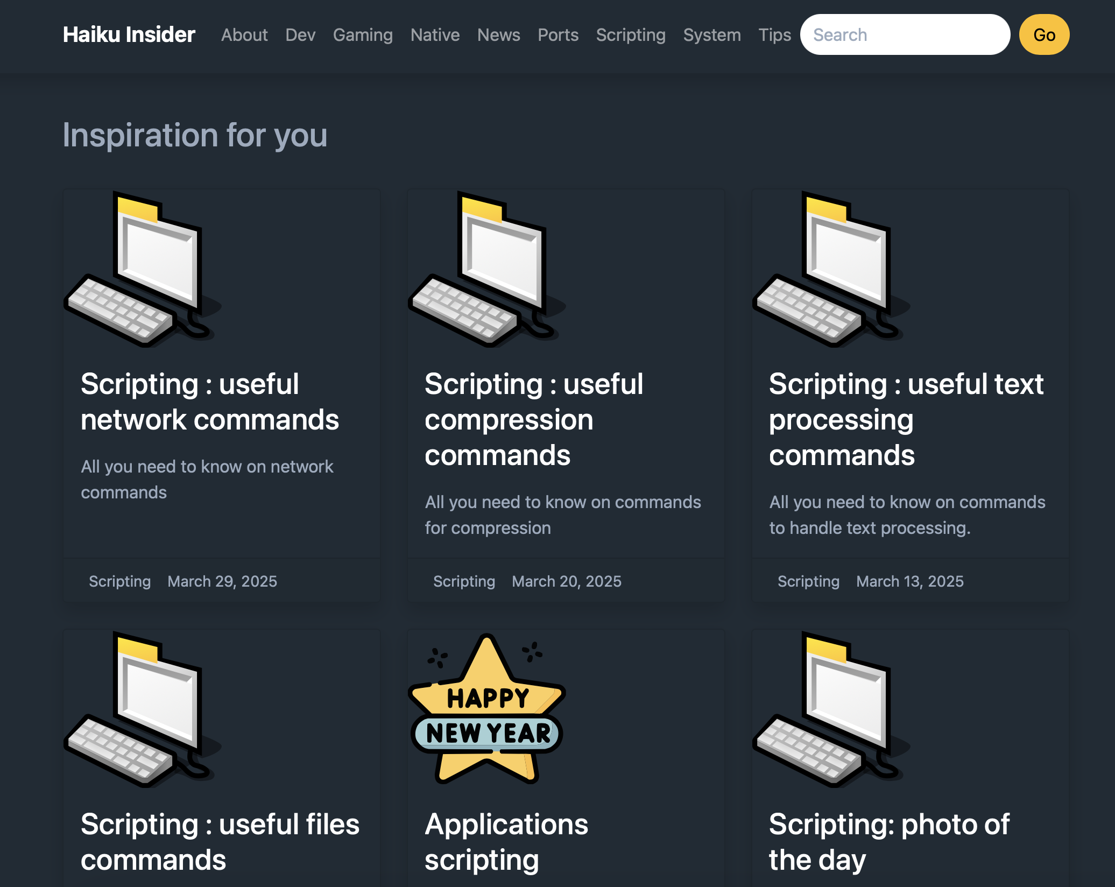Click the computer icon above text processing article
Image resolution: width=1115 pixels, height=887 pixels.
(x=831, y=269)
